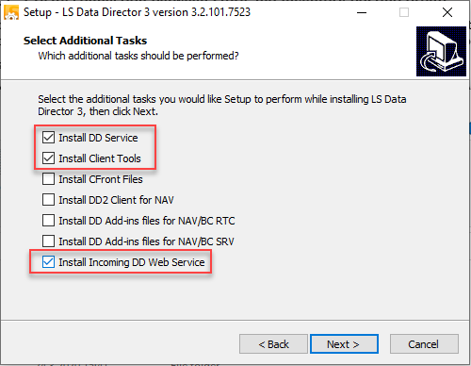
Task: Click the Install DD2 Client for NAV label
Action: (116, 200)
